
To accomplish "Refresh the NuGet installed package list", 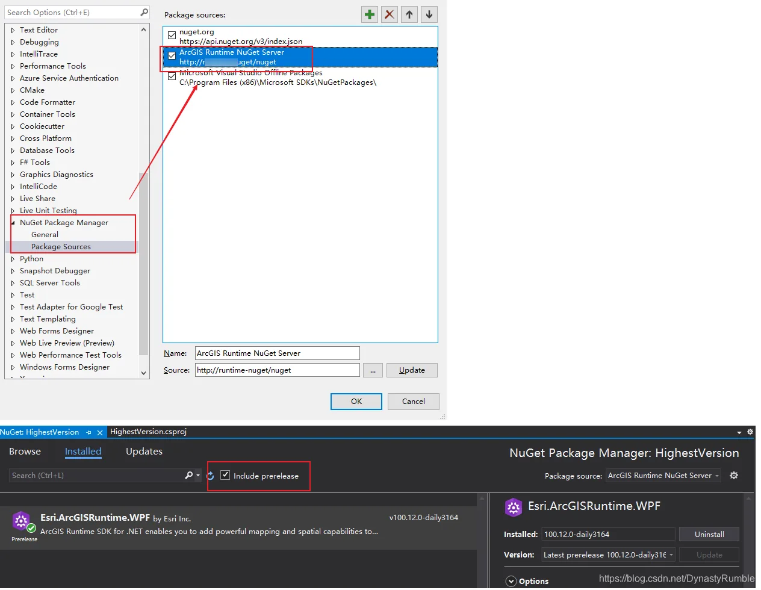I will [211, 476].
